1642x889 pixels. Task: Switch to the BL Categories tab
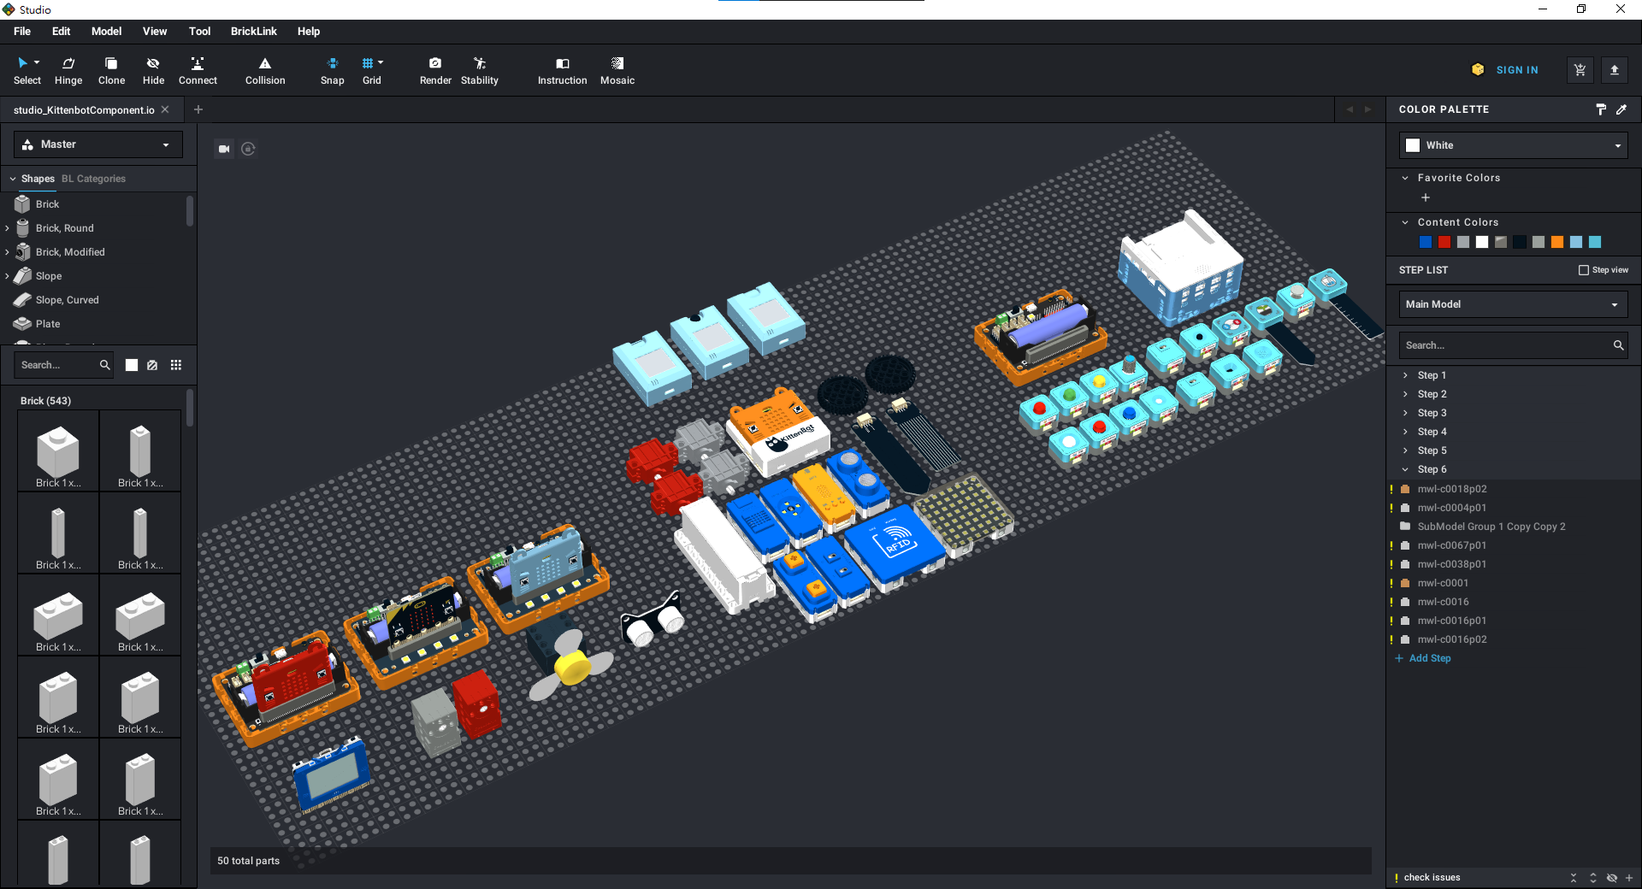pyautogui.click(x=93, y=179)
